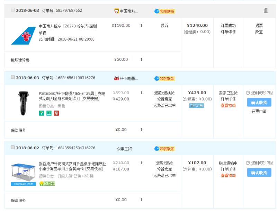Tick the checkbox for order 168846561190316276
The height and width of the screenshot is (211, 277).
[13, 77]
